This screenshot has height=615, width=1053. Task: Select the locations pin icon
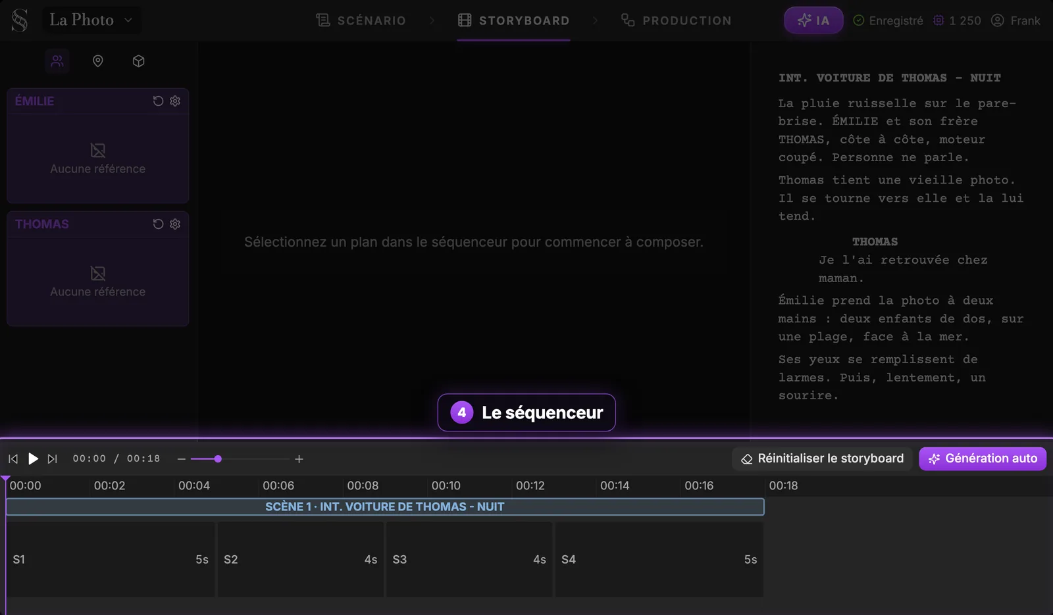(x=98, y=61)
